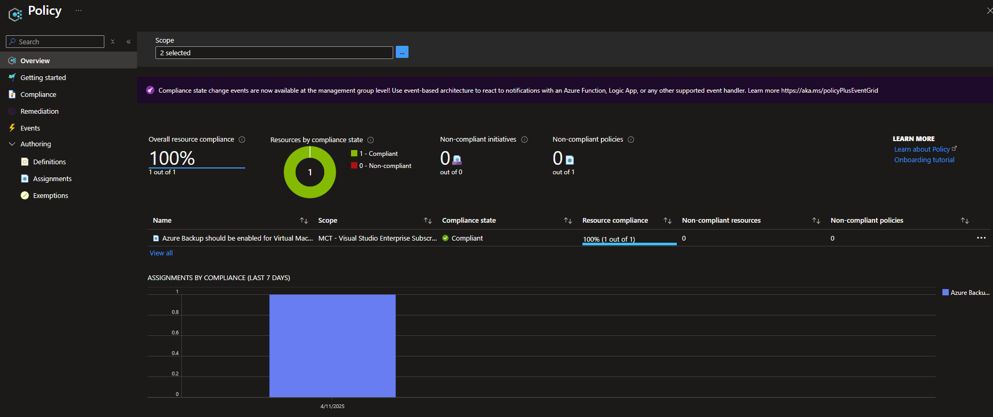993x417 pixels.
Task: Click the View all link
Action: (161, 253)
